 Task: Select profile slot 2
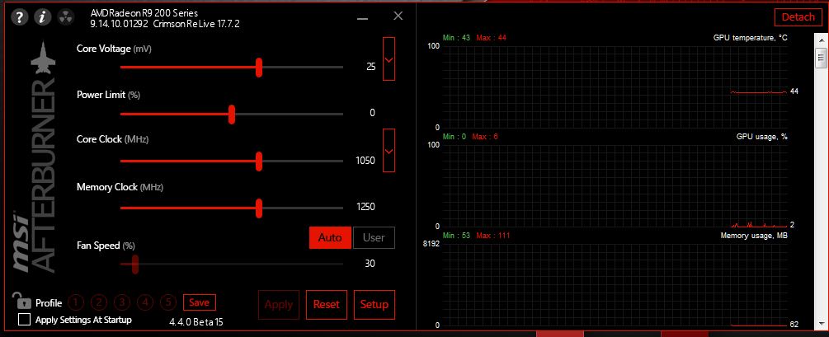[99, 302]
